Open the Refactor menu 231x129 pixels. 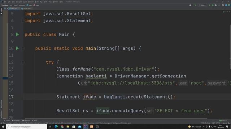coord(31,2)
